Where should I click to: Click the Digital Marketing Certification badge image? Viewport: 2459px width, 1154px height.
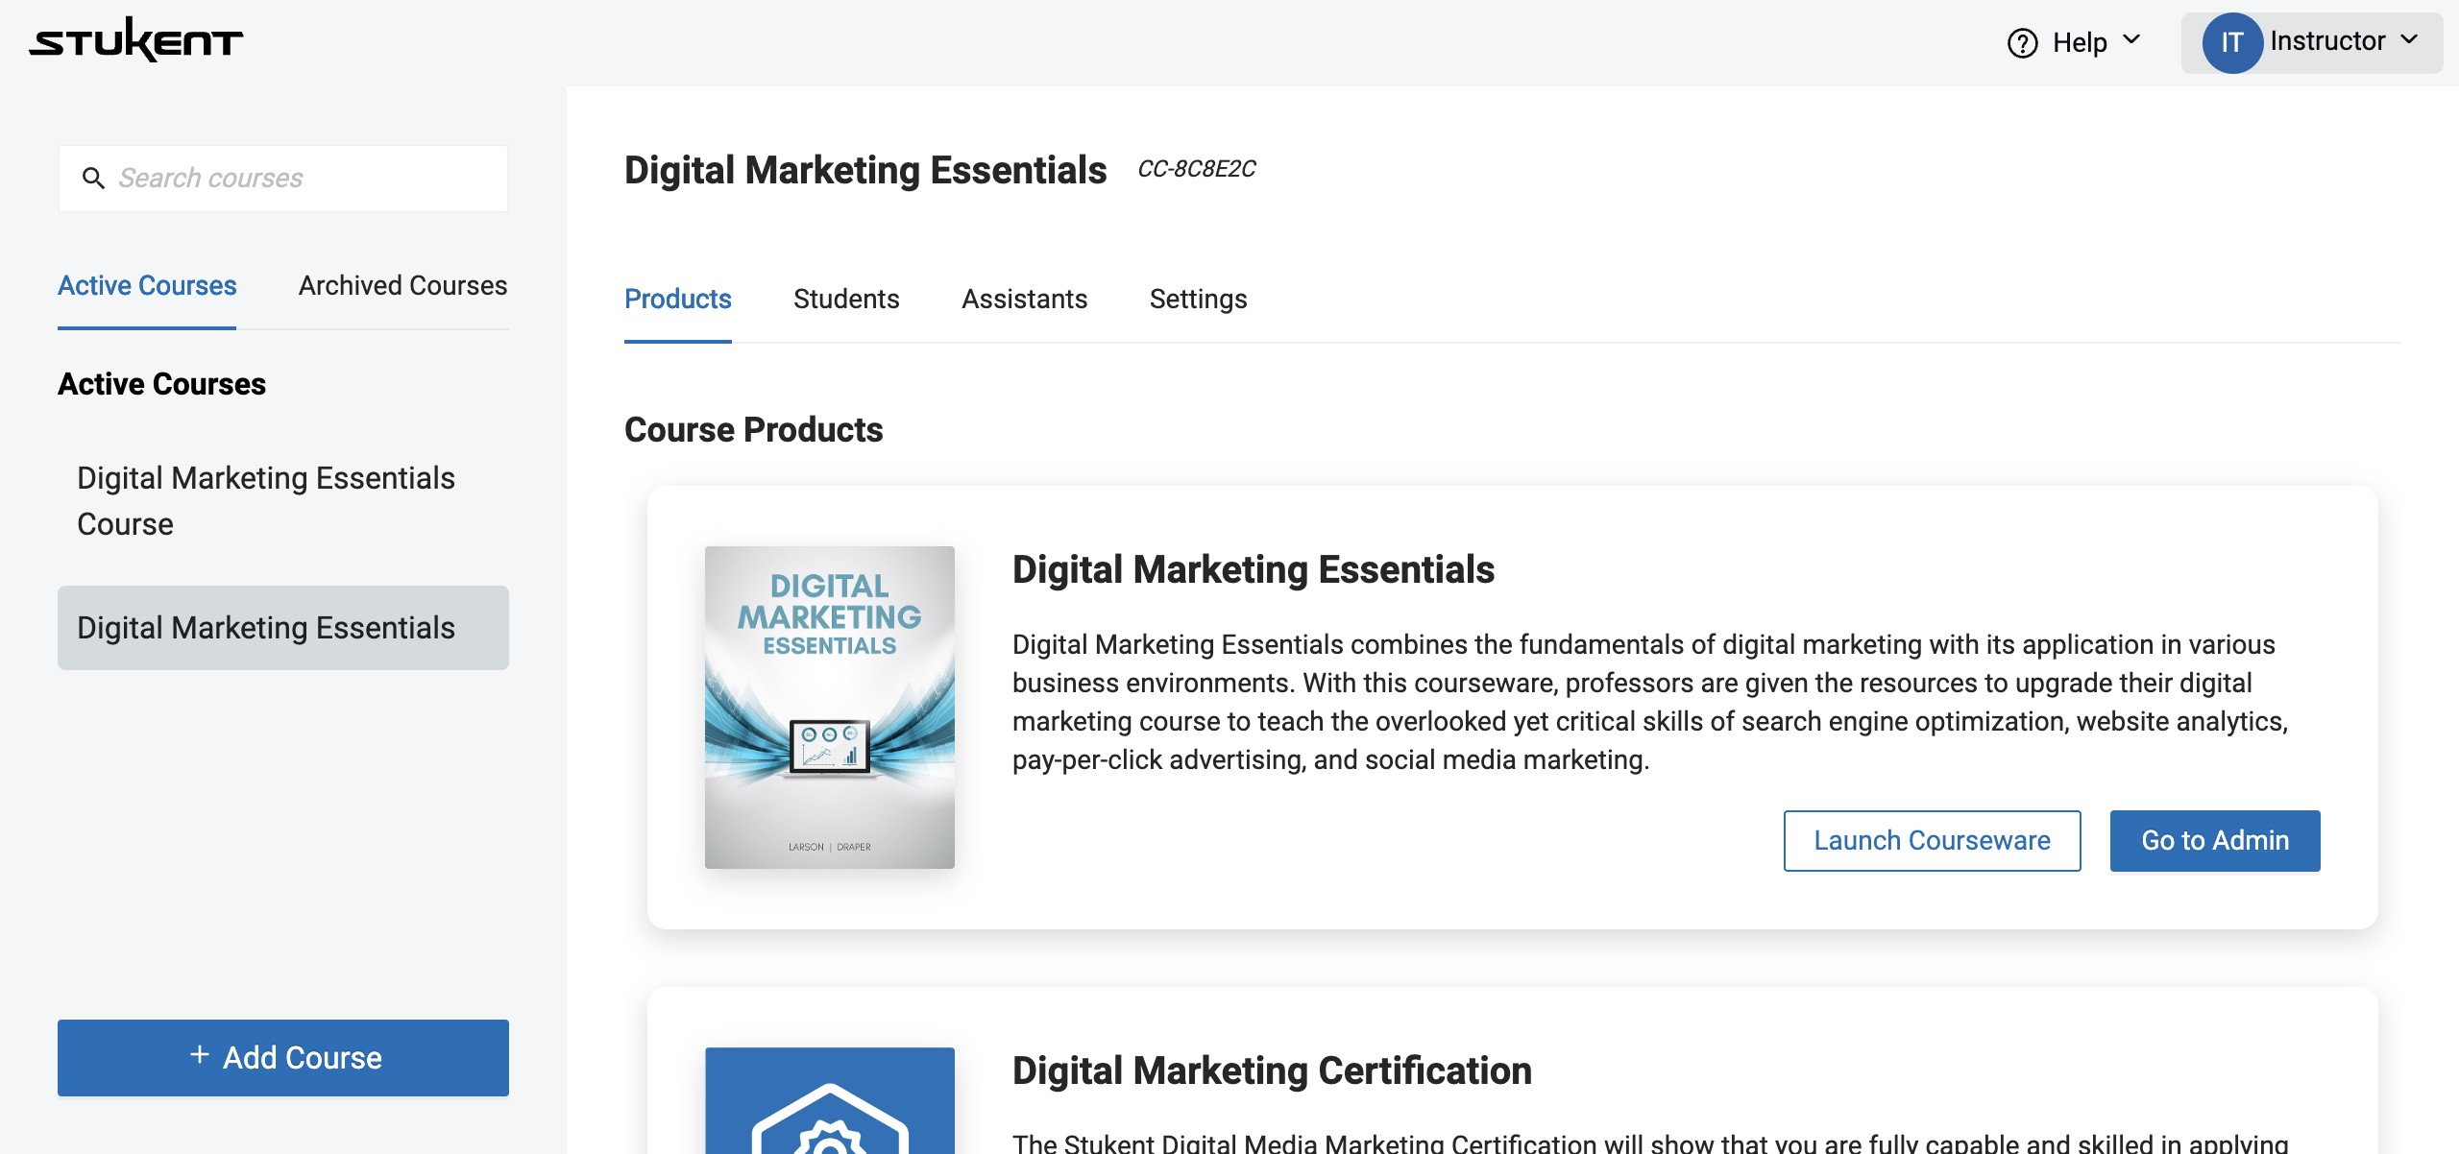[829, 1101]
